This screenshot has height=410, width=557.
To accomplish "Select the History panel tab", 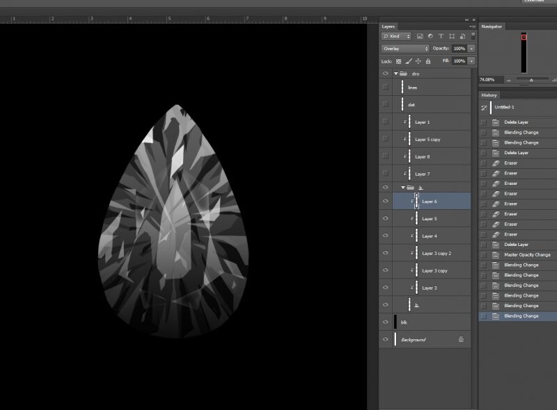I will [489, 95].
